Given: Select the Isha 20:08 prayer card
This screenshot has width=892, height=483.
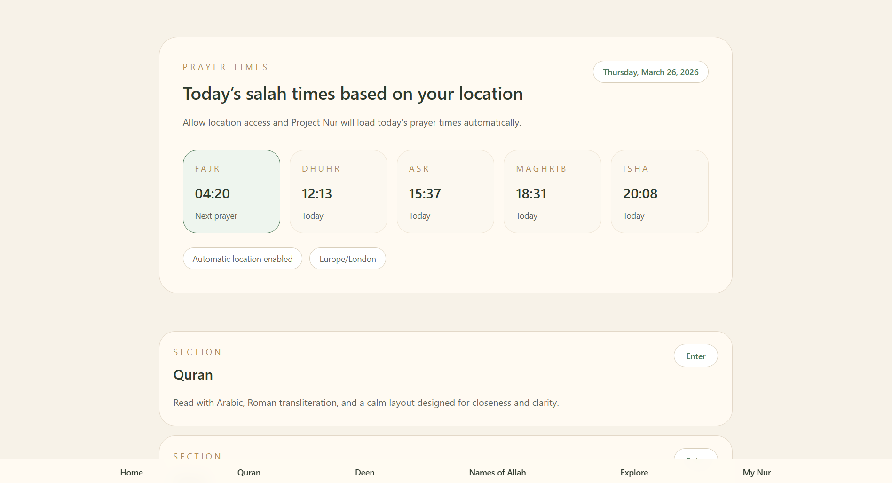Looking at the screenshot, I should tap(659, 191).
